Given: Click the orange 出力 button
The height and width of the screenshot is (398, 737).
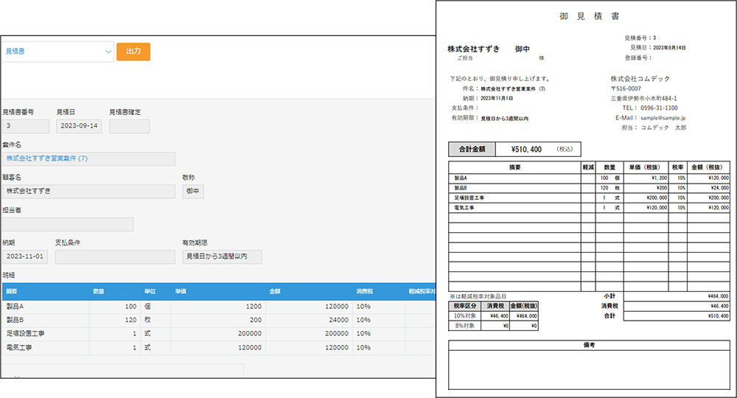Looking at the screenshot, I should (133, 52).
